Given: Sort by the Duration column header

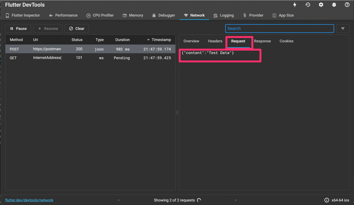Looking at the screenshot, I should [x=123, y=40].
